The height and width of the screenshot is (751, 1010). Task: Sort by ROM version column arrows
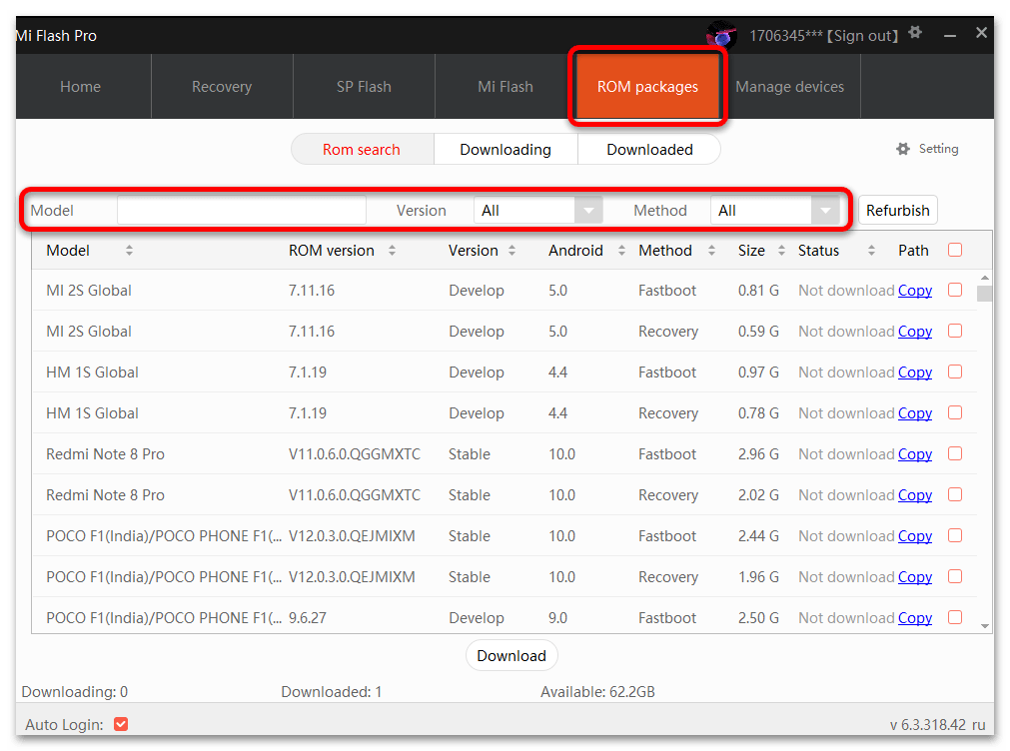tap(392, 251)
